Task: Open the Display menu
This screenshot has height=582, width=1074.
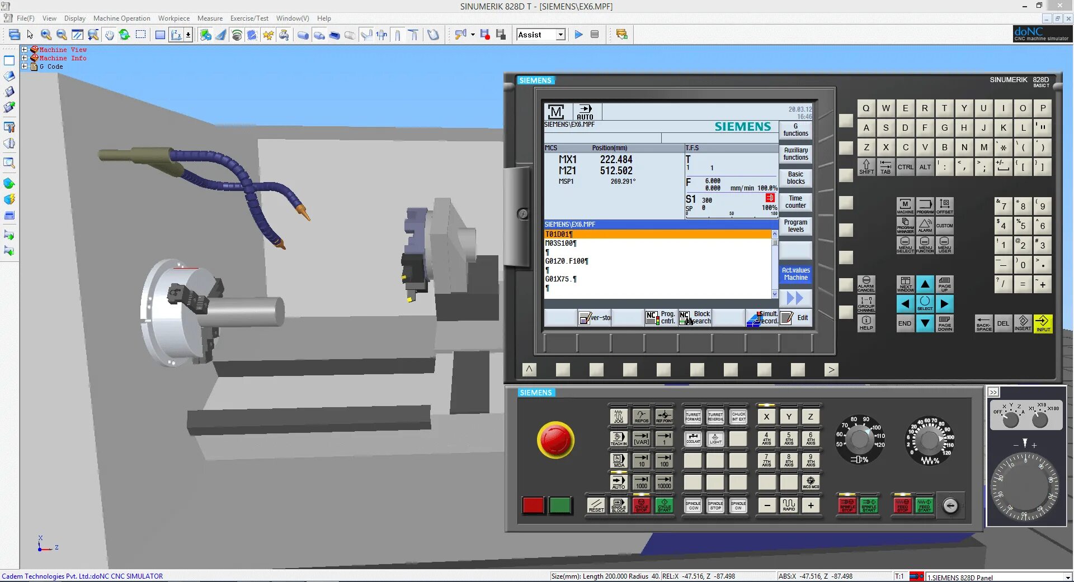Action: click(75, 18)
